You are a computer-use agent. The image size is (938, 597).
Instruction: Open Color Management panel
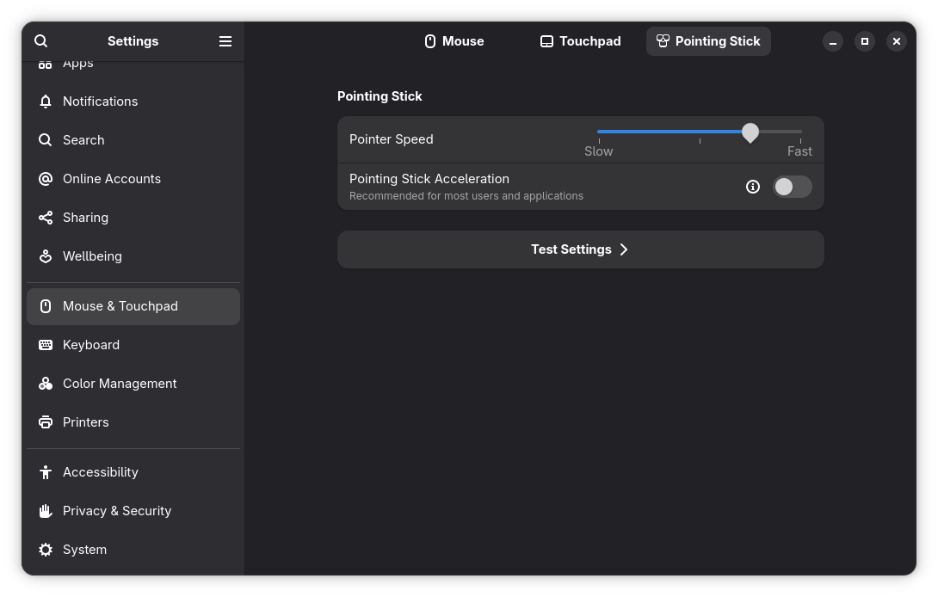(x=133, y=384)
